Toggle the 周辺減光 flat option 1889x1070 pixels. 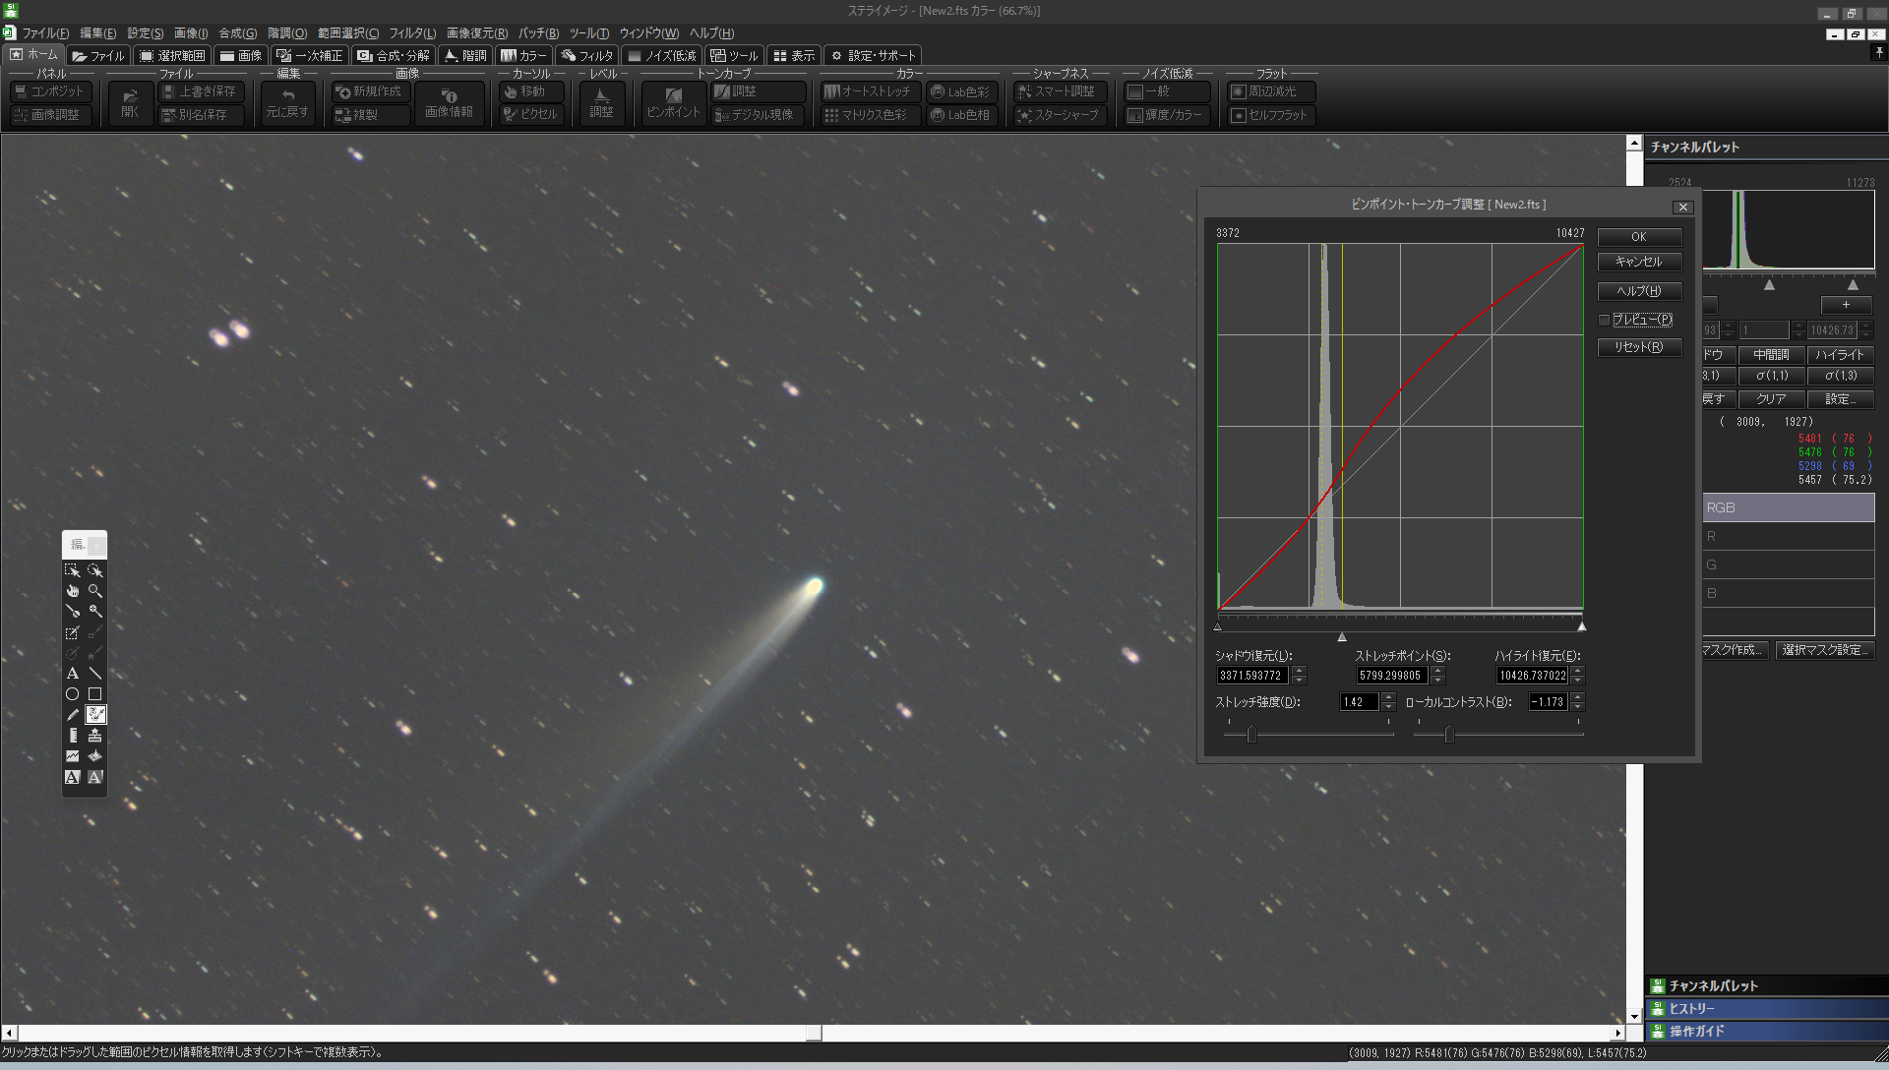point(1271,91)
